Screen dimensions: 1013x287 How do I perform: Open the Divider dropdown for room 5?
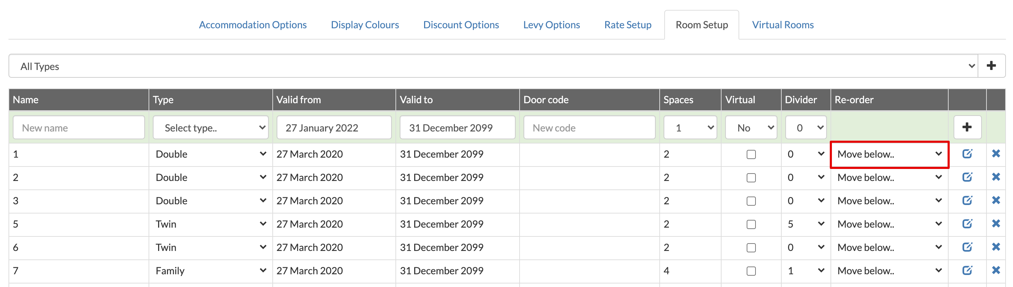[x=805, y=224]
